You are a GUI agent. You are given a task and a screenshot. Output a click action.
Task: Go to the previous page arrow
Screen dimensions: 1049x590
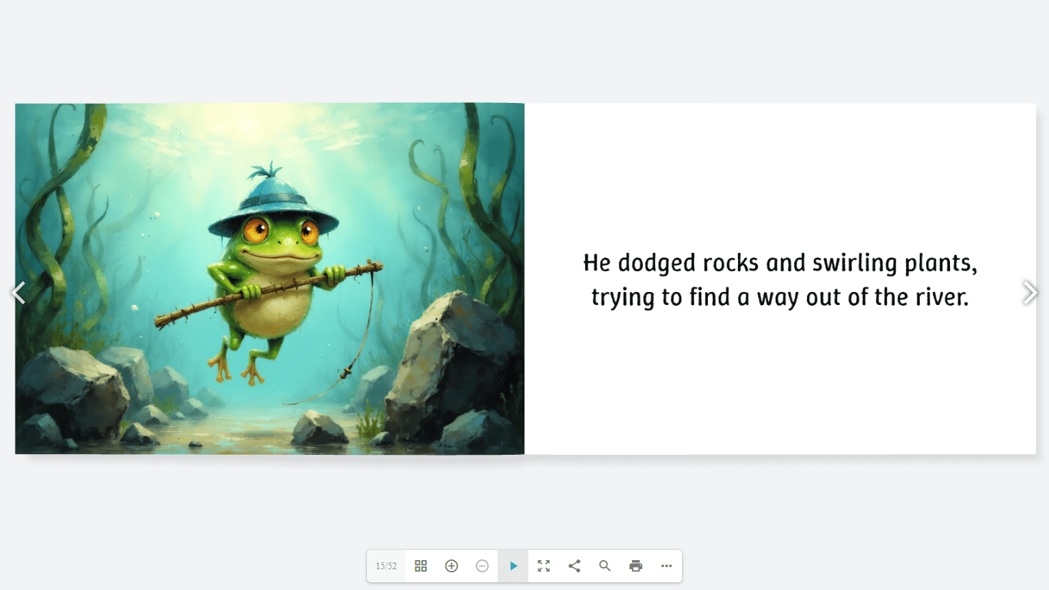coord(18,293)
